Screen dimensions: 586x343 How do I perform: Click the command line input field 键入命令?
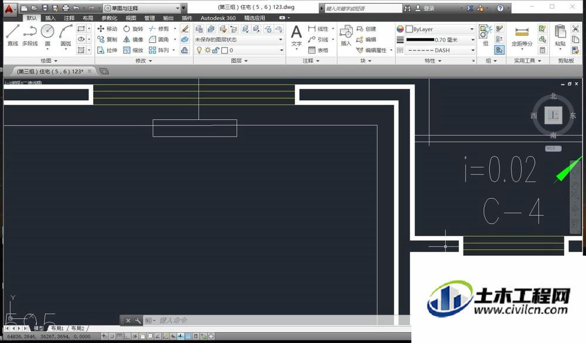[277, 321]
